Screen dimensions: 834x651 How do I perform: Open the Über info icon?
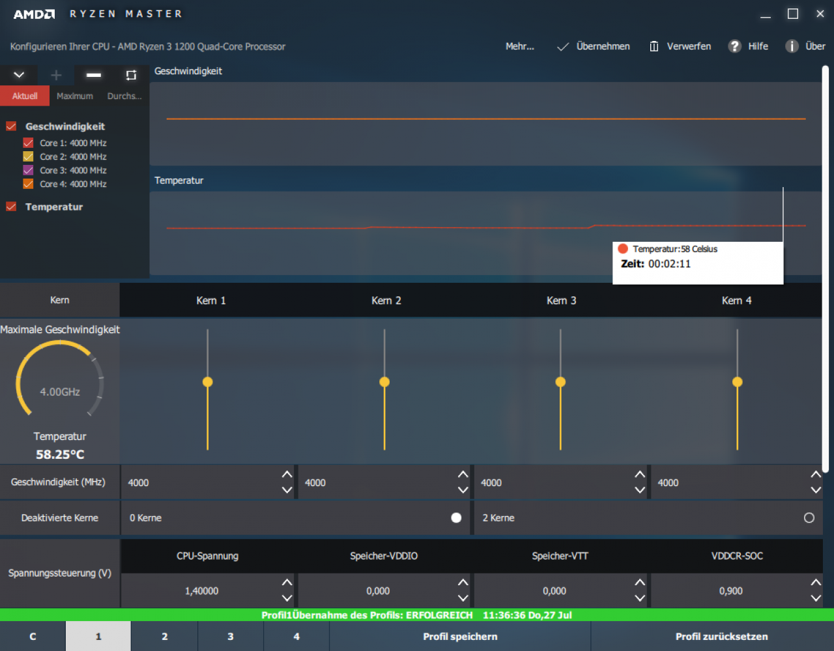tap(792, 46)
